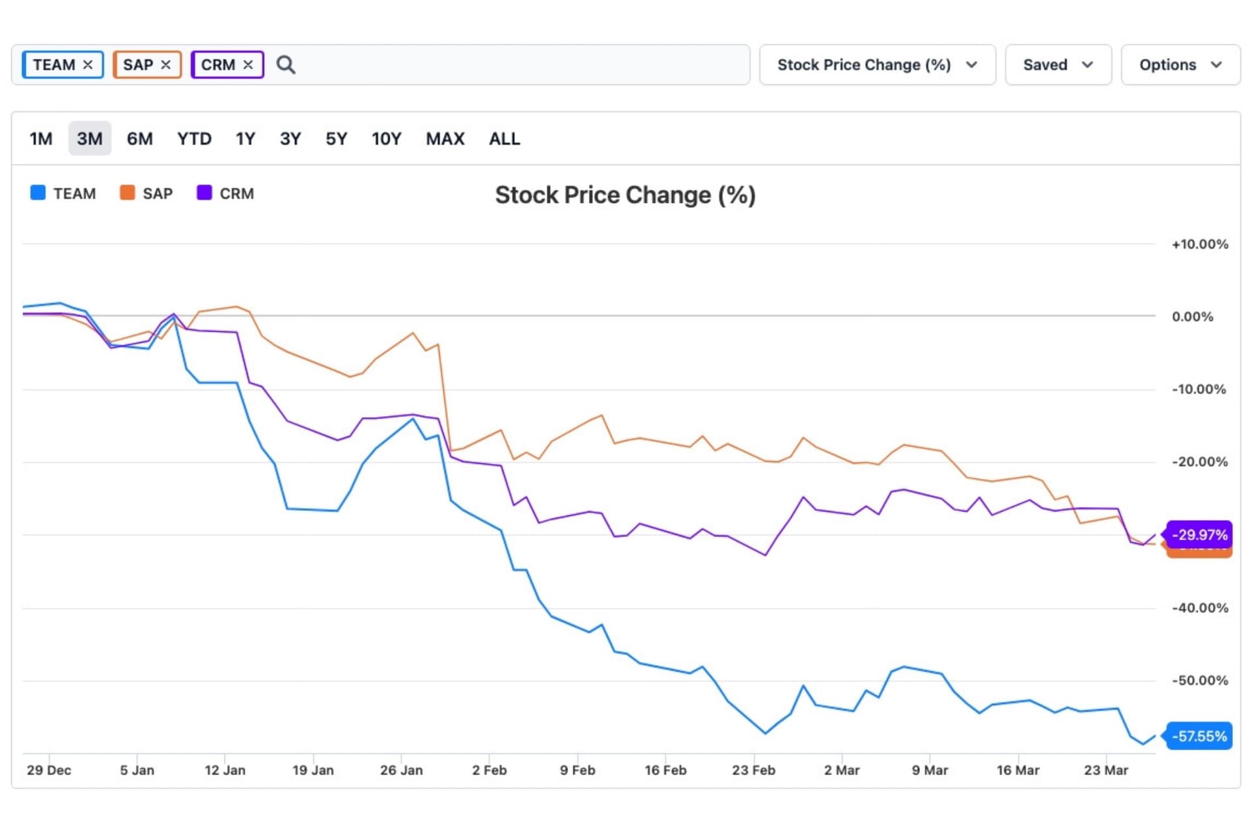The height and width of the screenshot is (833, 1250).
Task: Click the chart title Stock Price Change (%)
Action: 626,195
